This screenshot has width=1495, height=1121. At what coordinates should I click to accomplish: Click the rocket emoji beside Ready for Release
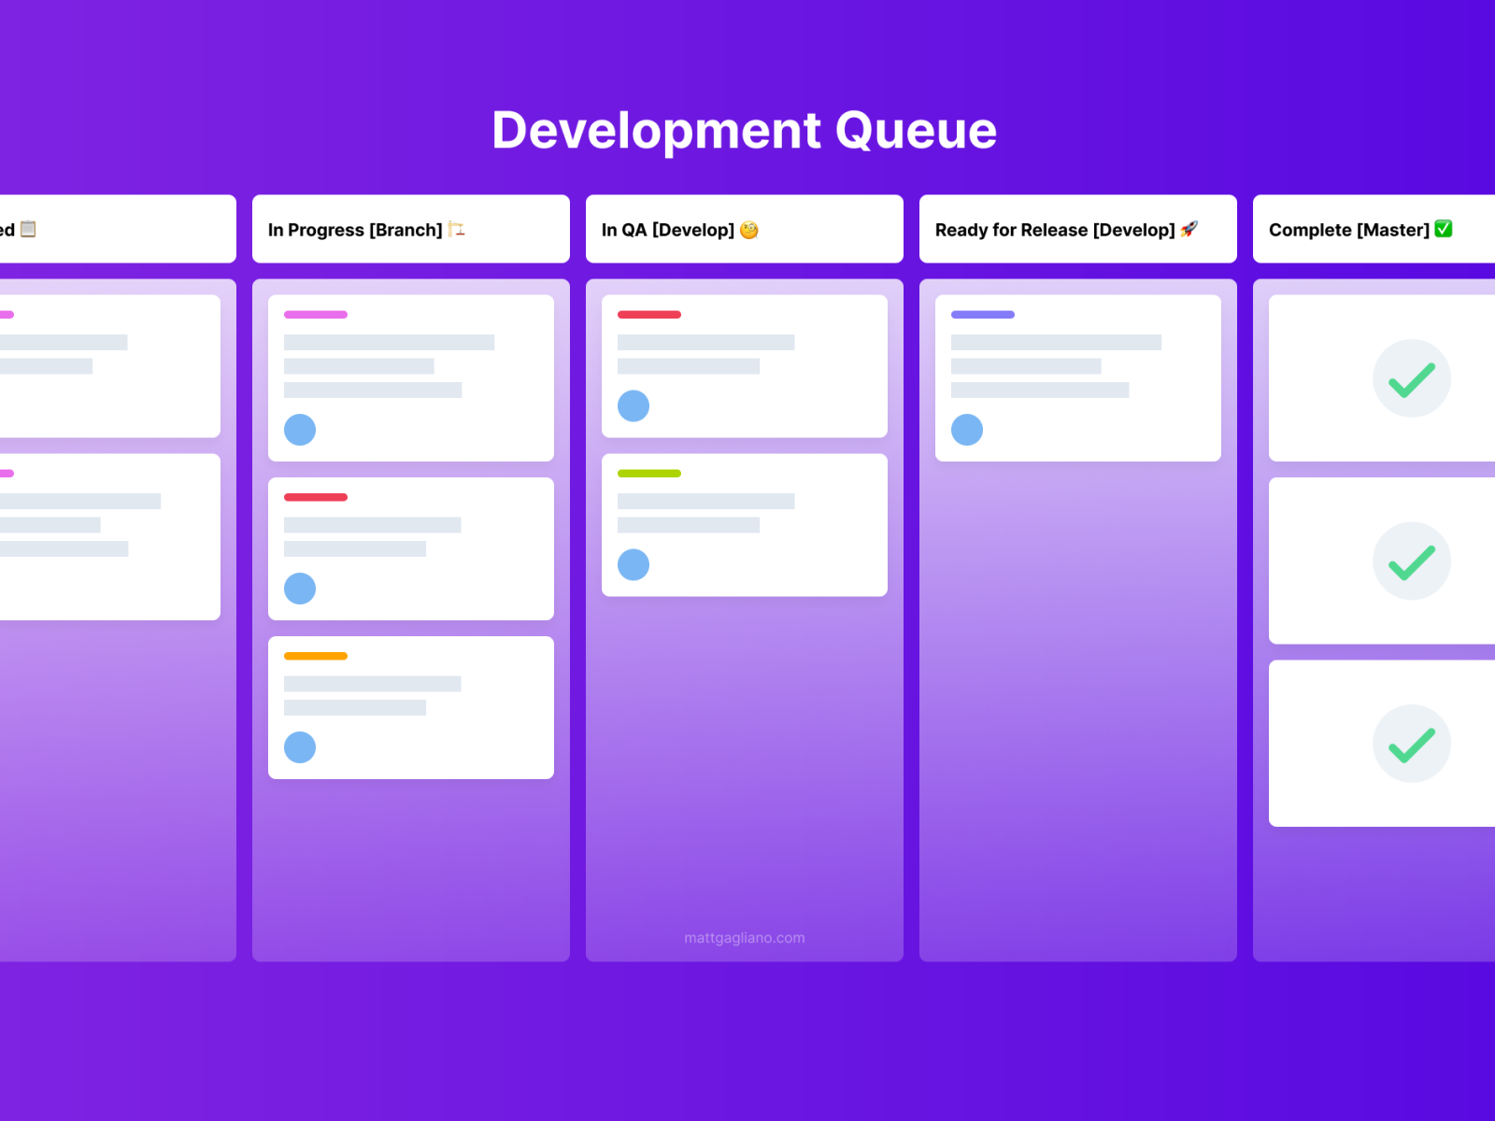pos(1190,229)
